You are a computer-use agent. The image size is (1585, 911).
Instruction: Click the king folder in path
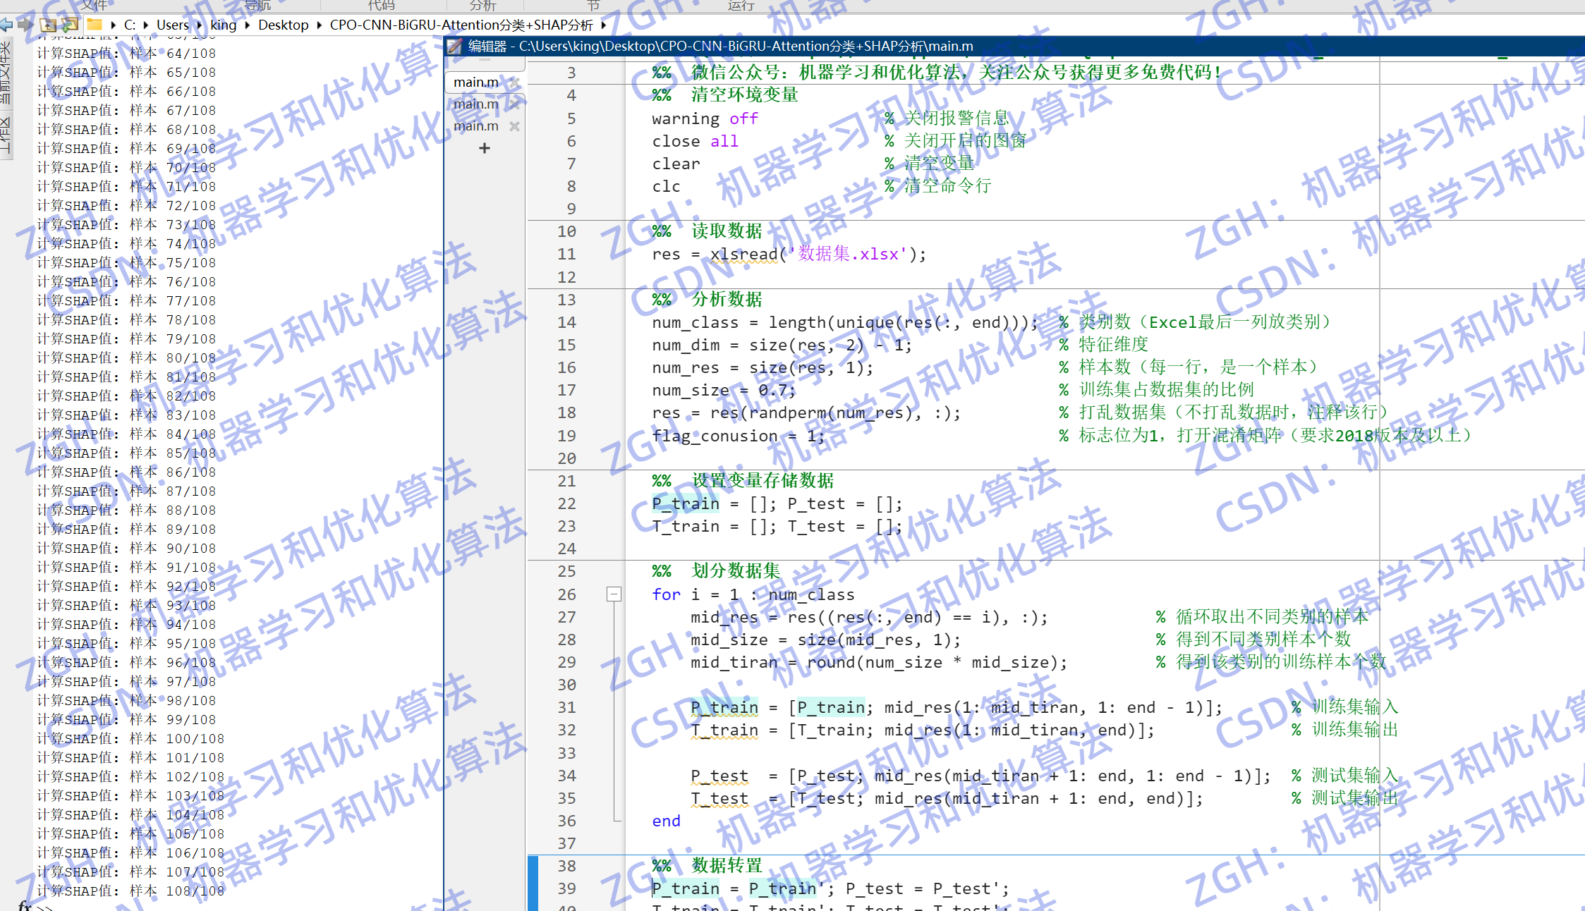224,25
